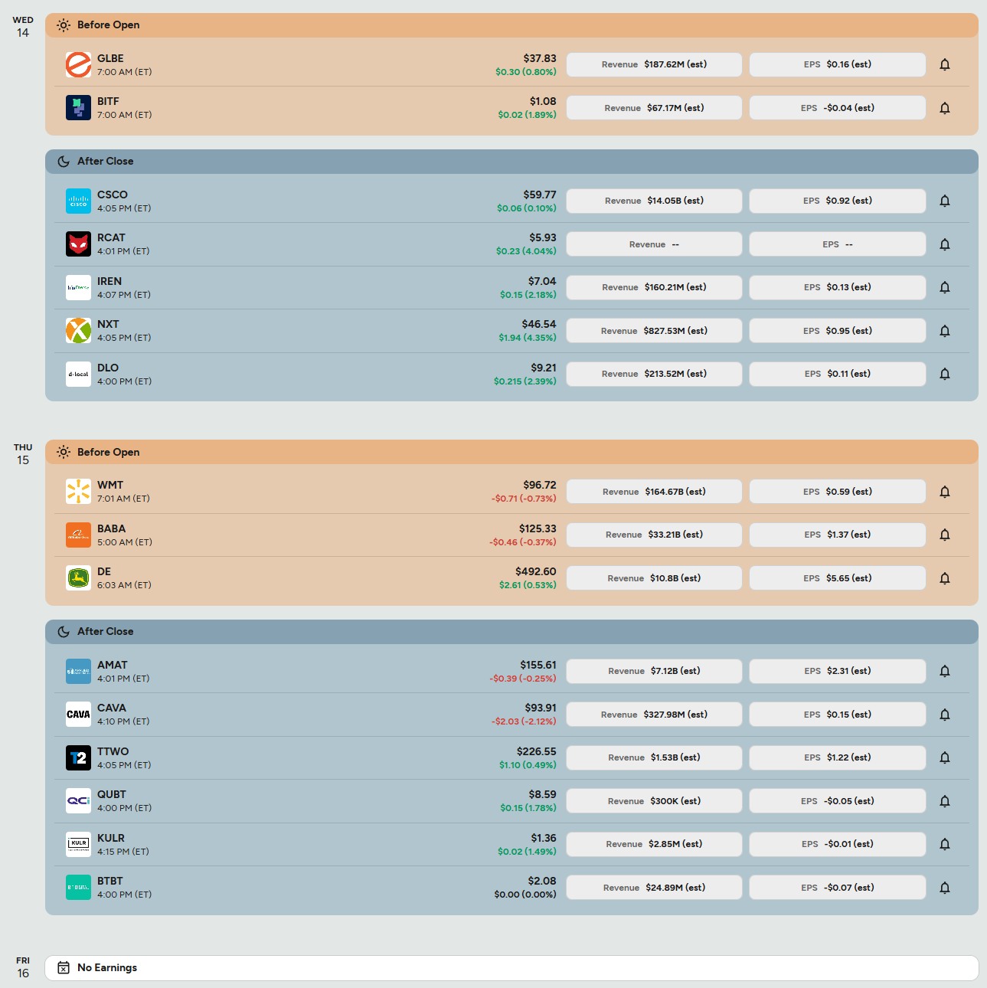The image size is (987, 988).
Task: Click NXT revenue estimate $827.53M
Action: tap(654, 331)
